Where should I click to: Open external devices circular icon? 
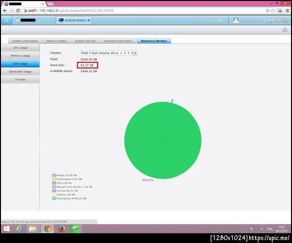(x=210, y=20)
